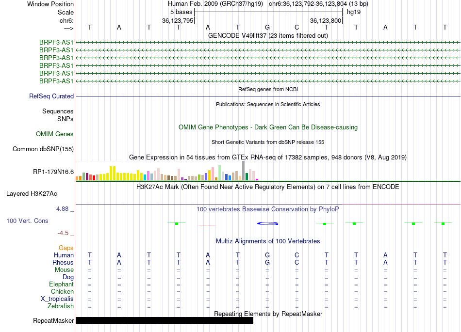Viewport: 461px width, 332px height.
Task: Click the blue G PhyloP conservation logo
Action: pos(267,224)
